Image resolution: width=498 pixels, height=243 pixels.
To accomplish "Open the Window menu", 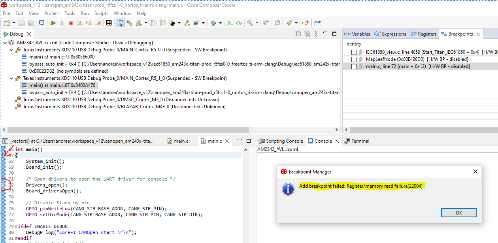I will (x=123, y=13).
